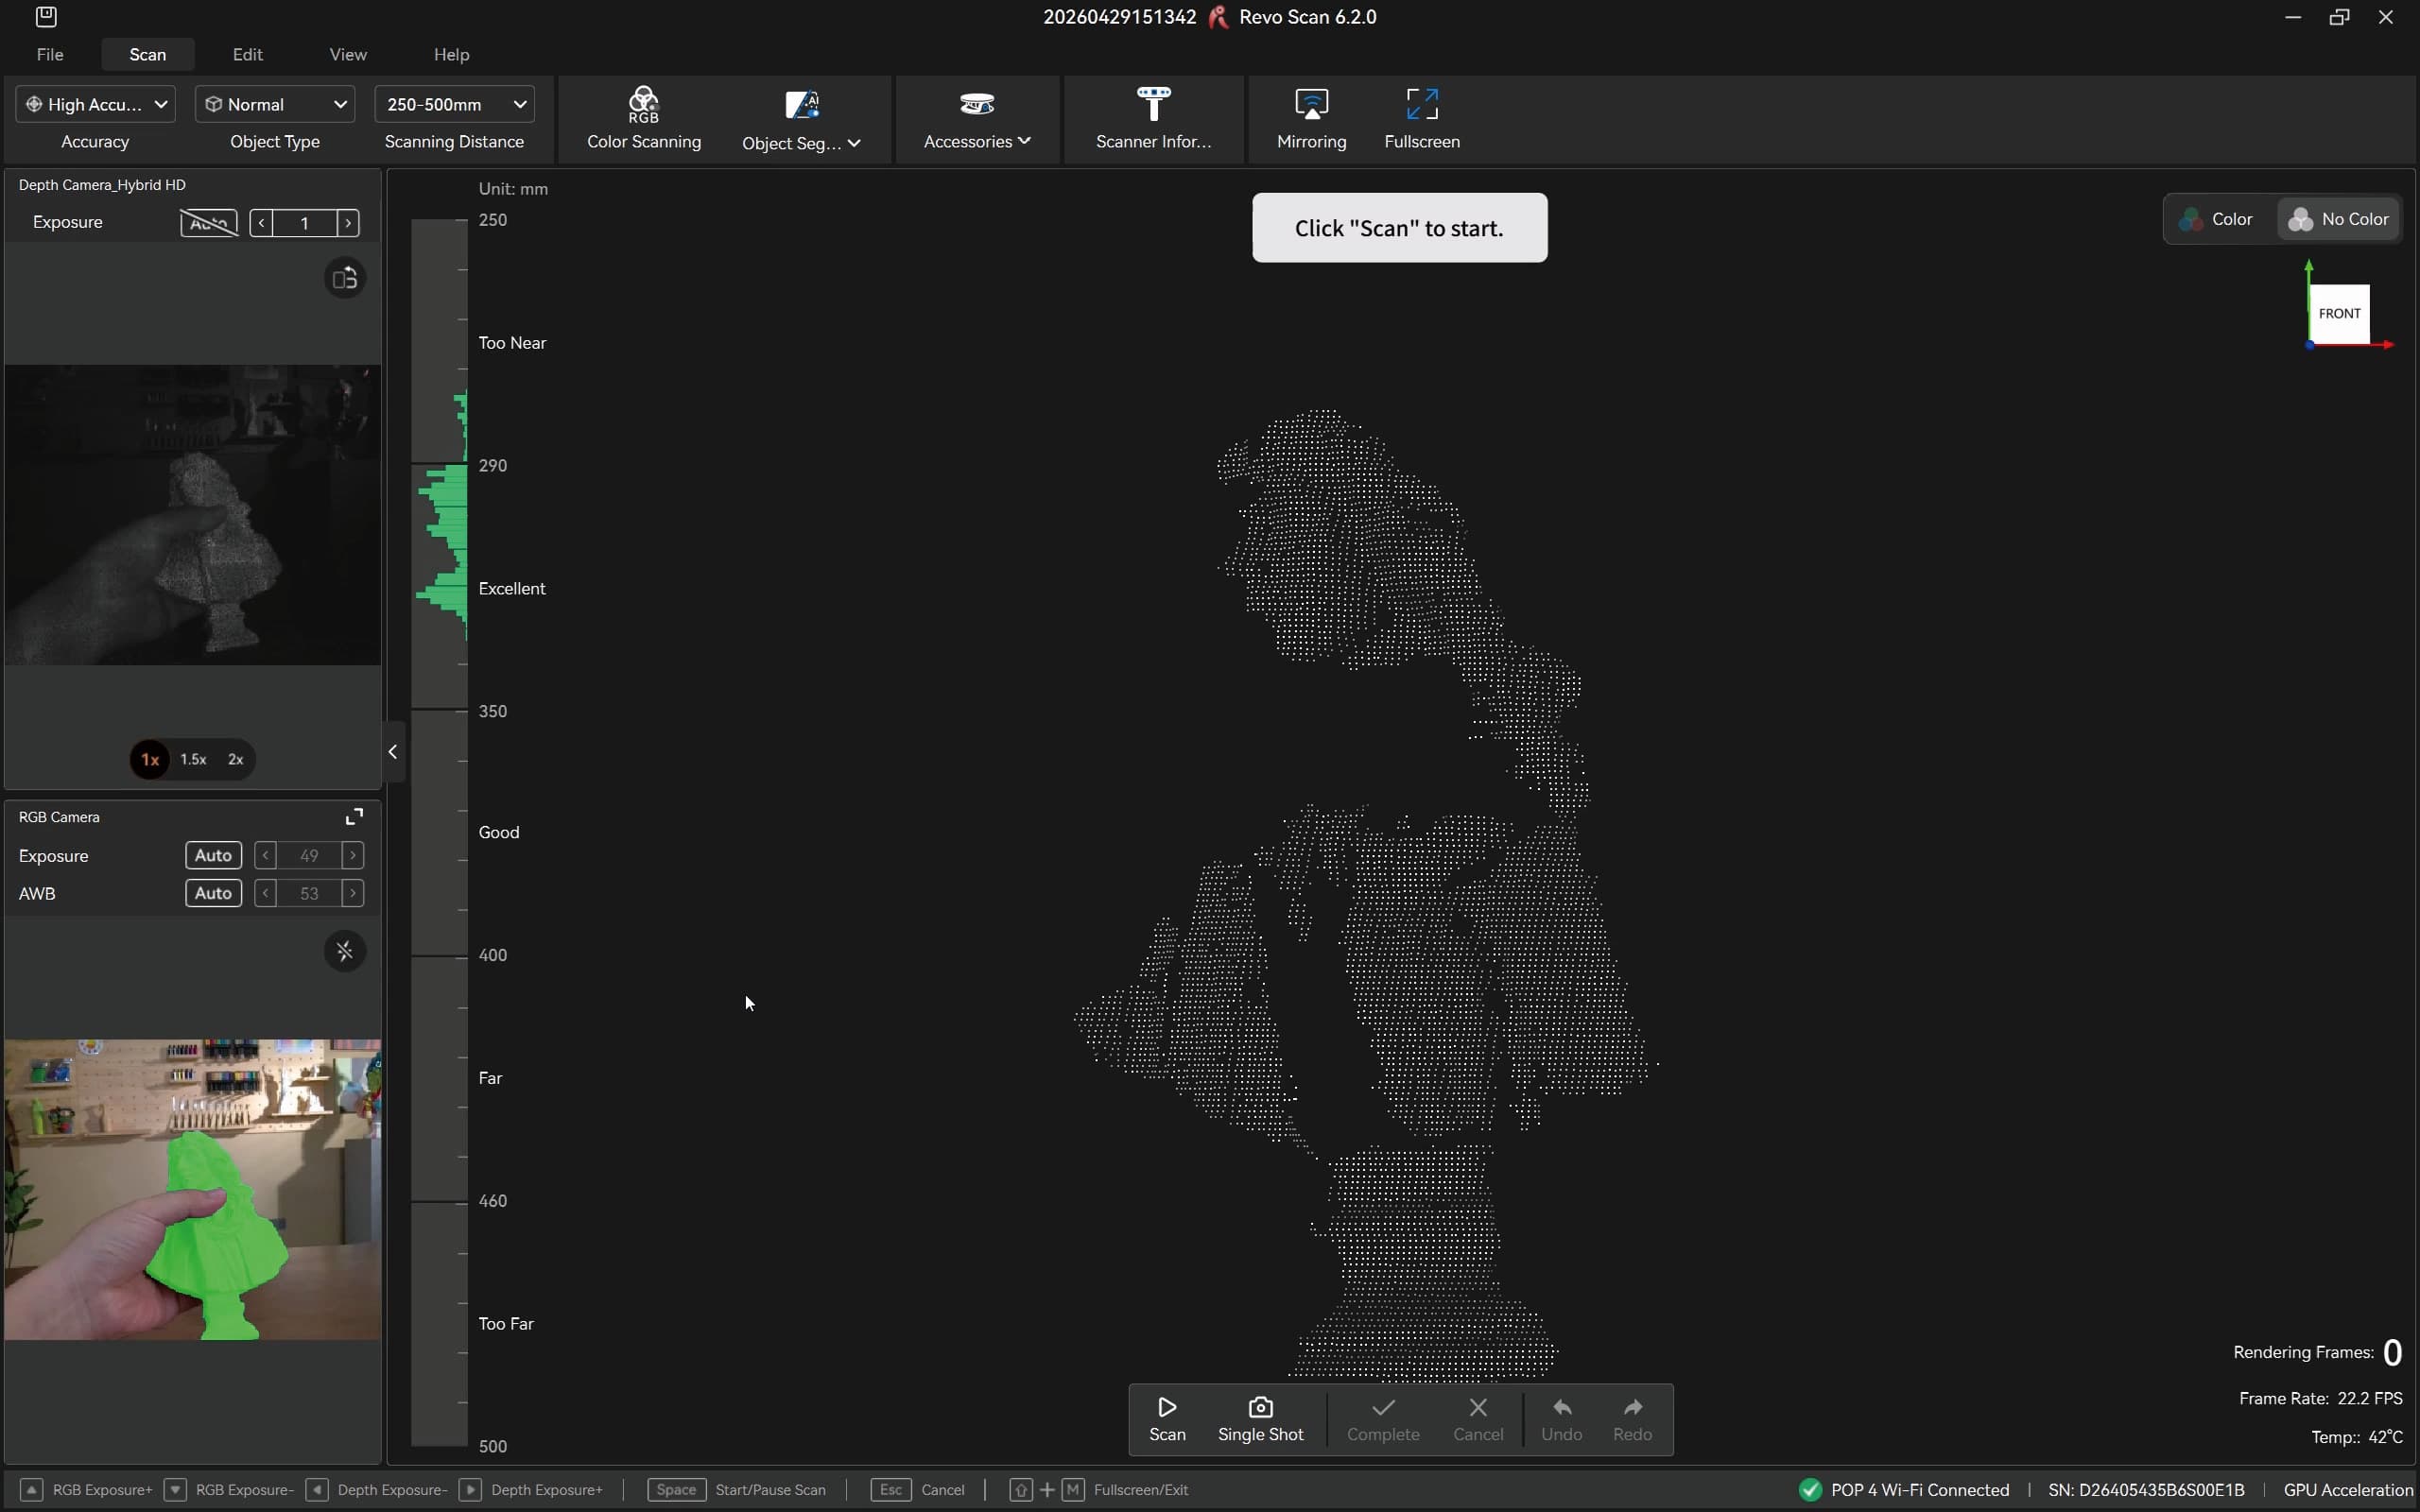The height and width of the screenshot is (1512, 2420).
Task: Take a Single Shot capture
Action: (x=1260, y=1419)
